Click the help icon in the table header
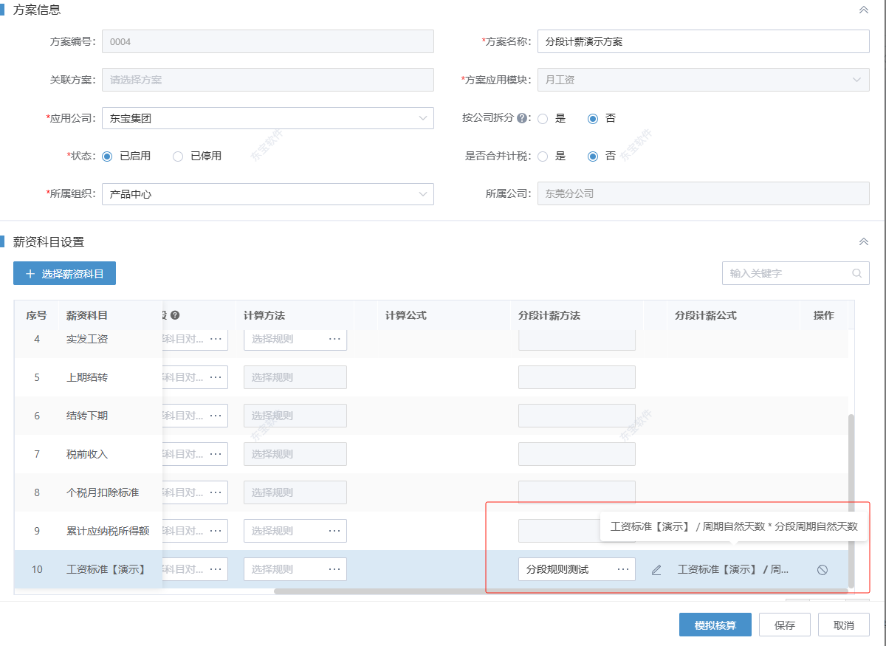 click(175, 315)
